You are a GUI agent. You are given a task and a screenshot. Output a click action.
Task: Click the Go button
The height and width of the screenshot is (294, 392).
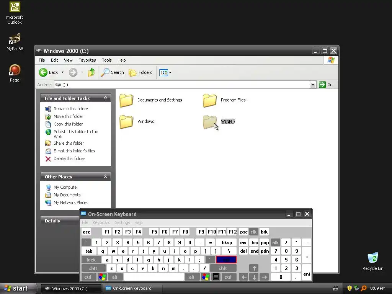(x=326, y=85)
